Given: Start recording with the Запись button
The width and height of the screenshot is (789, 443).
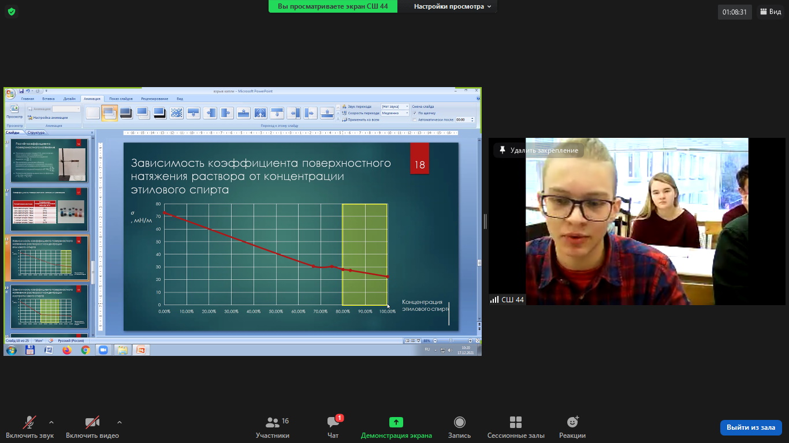Looking at the screenshot, I should pyautogui.click(x=459, y=427).
